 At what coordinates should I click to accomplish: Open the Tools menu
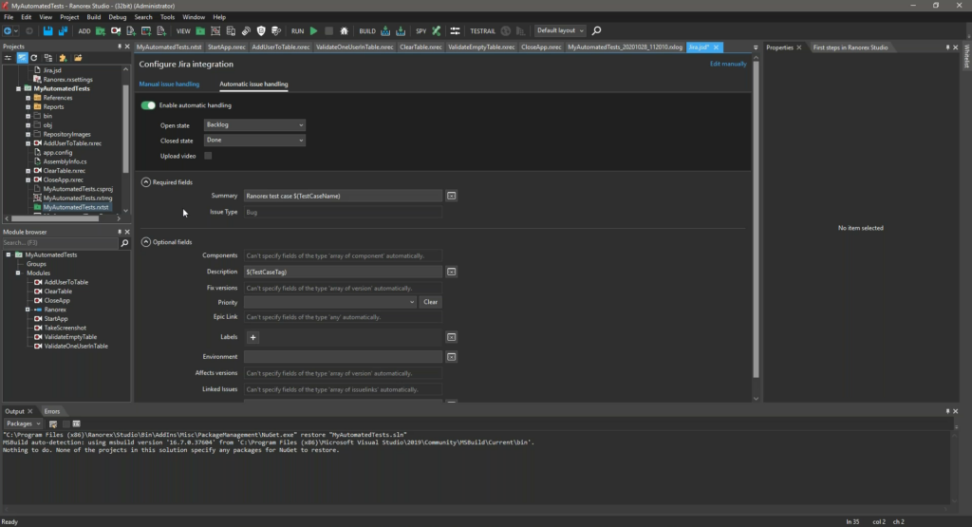[x=167, y=17]
